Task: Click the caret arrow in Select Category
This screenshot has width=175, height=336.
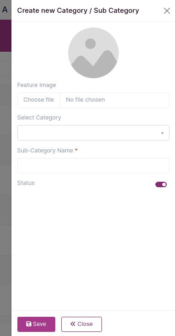Action: pyautogui.click(x=162, y=133)
